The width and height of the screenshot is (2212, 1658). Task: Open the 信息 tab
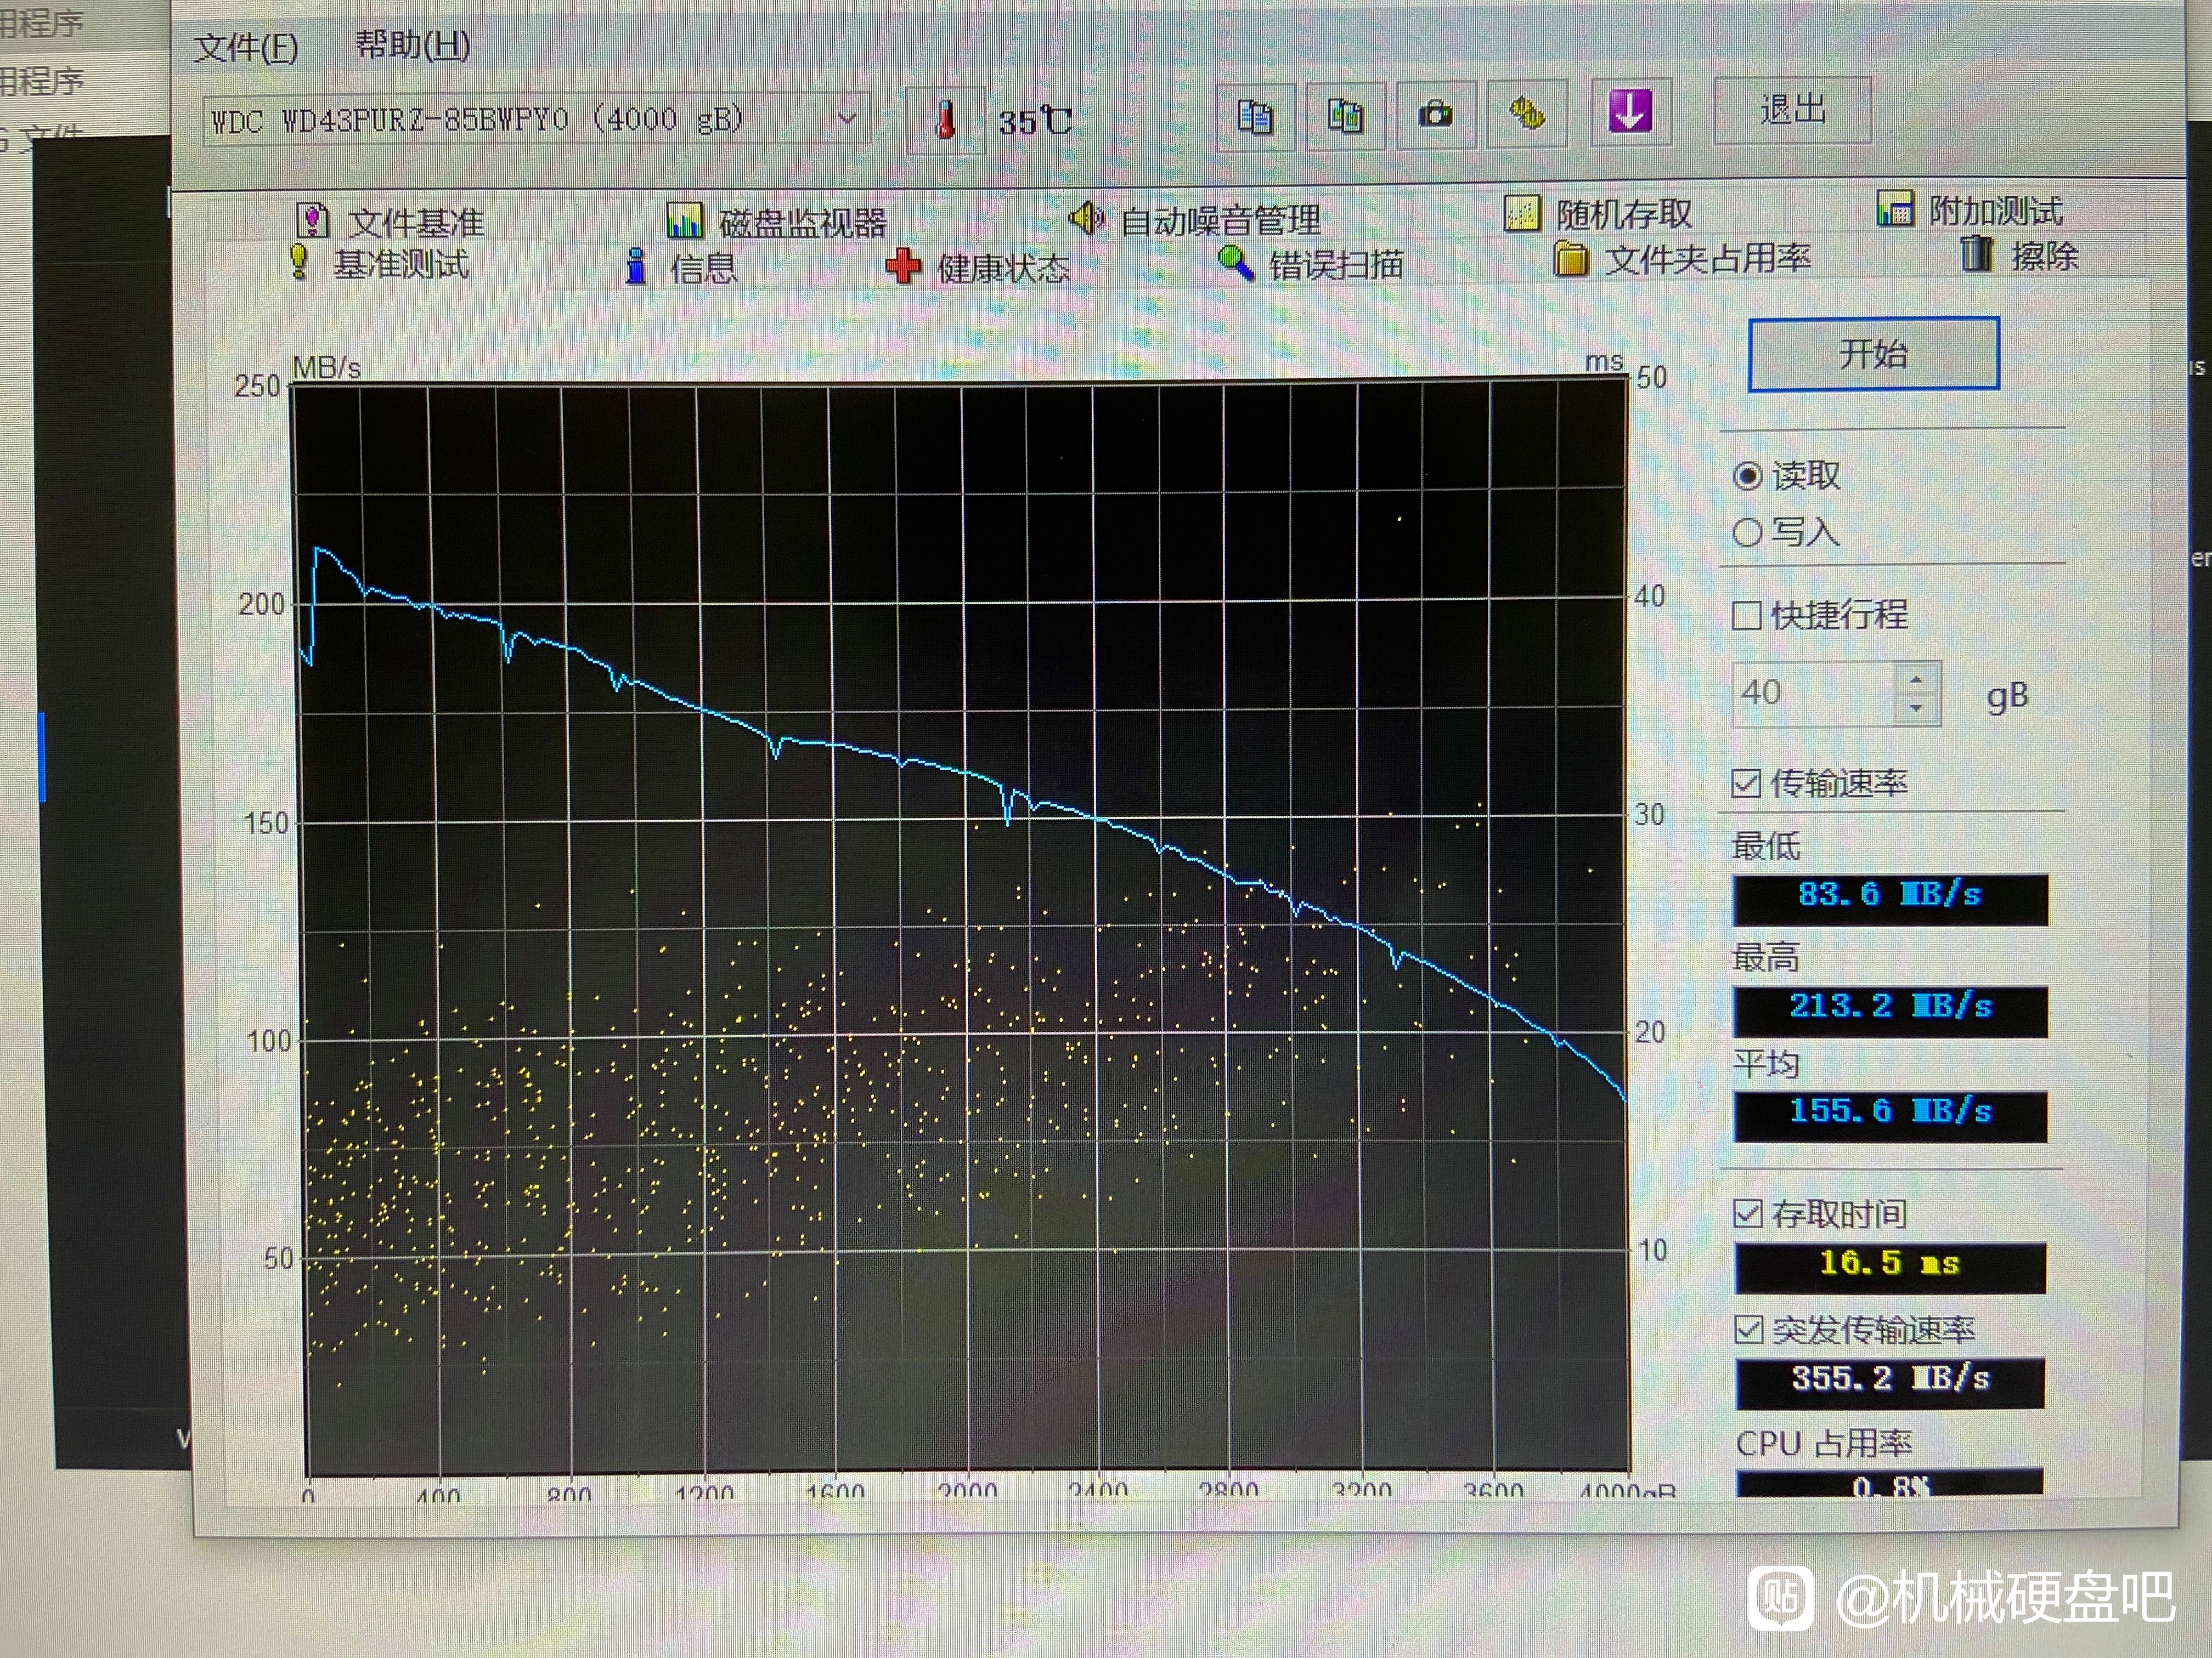click(x=680, y=267)
